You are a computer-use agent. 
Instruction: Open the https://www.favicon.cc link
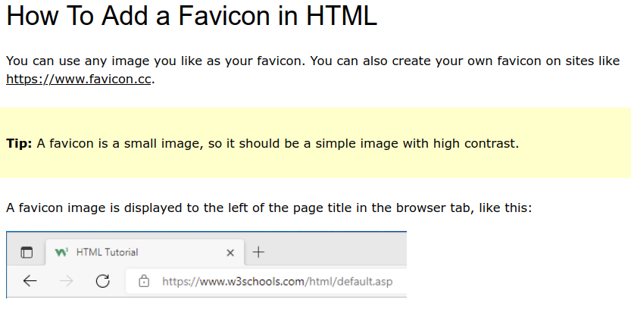[x=79, y=79]
